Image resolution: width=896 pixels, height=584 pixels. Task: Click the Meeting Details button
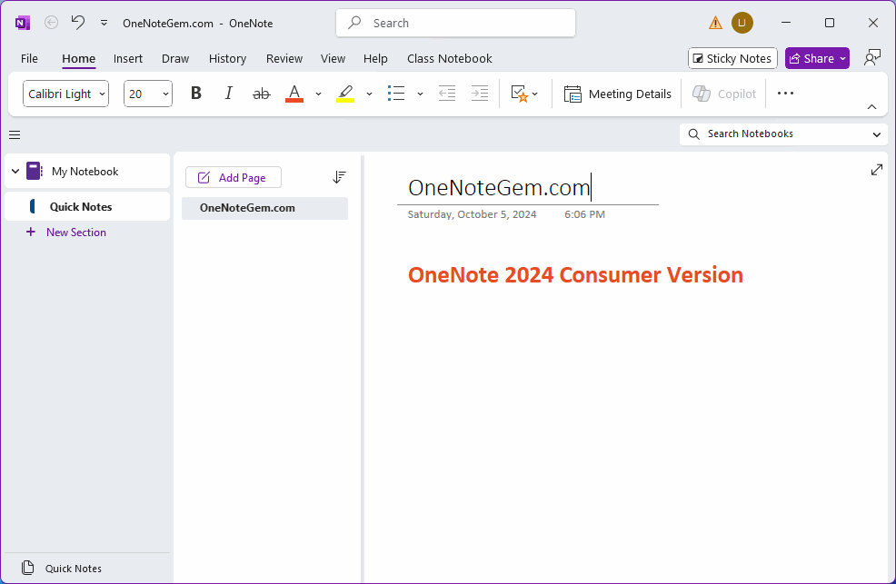(617, 94)
